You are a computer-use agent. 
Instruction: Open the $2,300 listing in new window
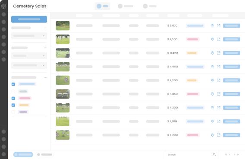tap(218, 80)
